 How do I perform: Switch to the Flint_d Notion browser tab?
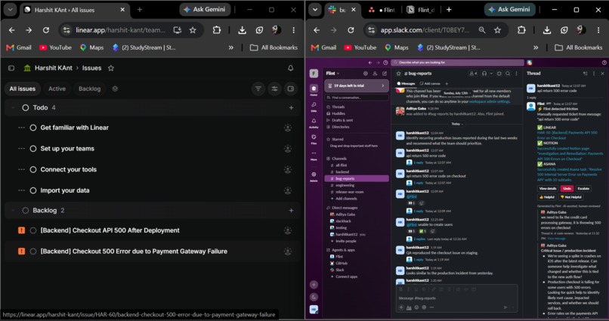click(x=421, y=10)
